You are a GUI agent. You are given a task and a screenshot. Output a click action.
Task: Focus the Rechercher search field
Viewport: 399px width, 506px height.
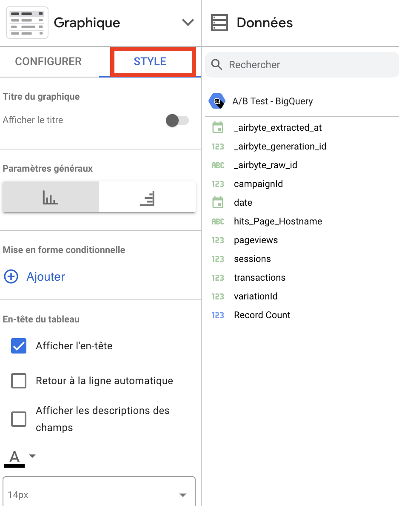click(302, 65)
